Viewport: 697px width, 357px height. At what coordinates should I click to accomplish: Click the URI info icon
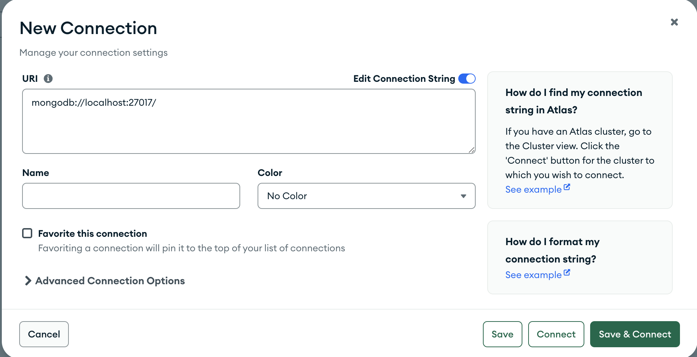tap(49, 78)
